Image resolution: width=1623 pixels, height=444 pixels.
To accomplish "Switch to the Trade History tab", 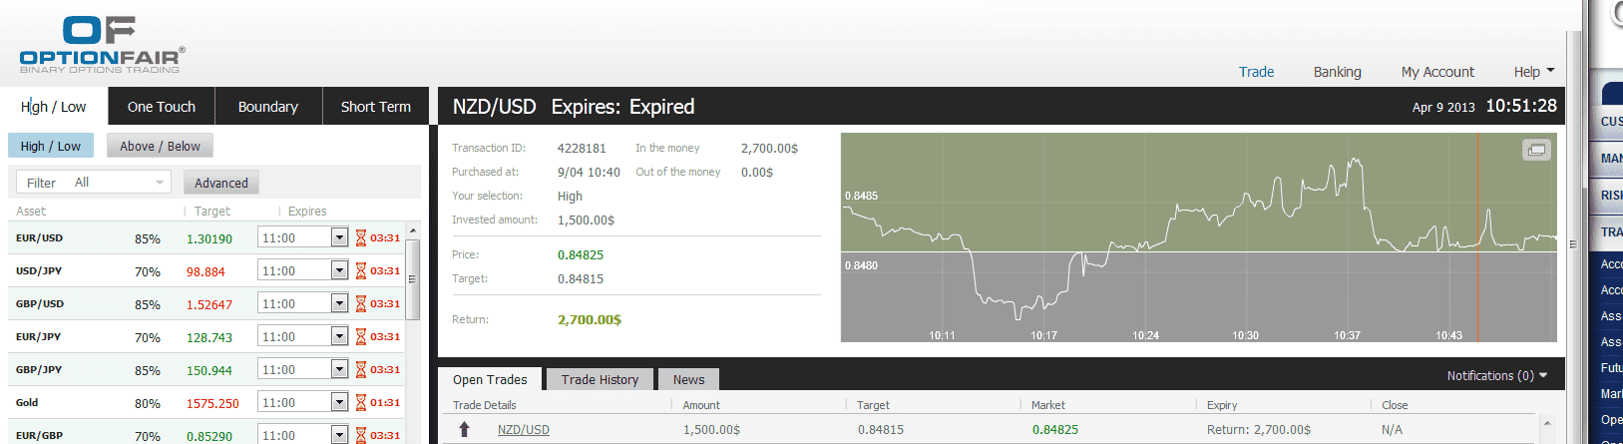I will [x=600, y=379].
